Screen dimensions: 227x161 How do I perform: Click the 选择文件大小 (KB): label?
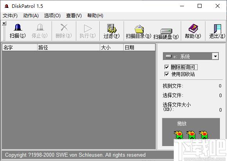pyautogui.click(x=177, y=107)
